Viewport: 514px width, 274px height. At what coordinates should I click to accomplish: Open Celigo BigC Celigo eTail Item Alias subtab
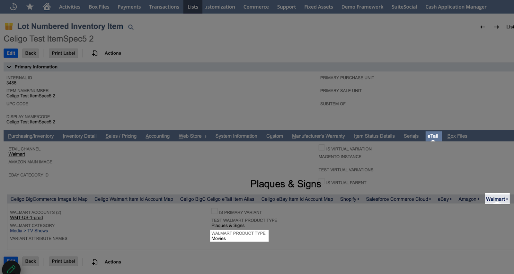217,199
